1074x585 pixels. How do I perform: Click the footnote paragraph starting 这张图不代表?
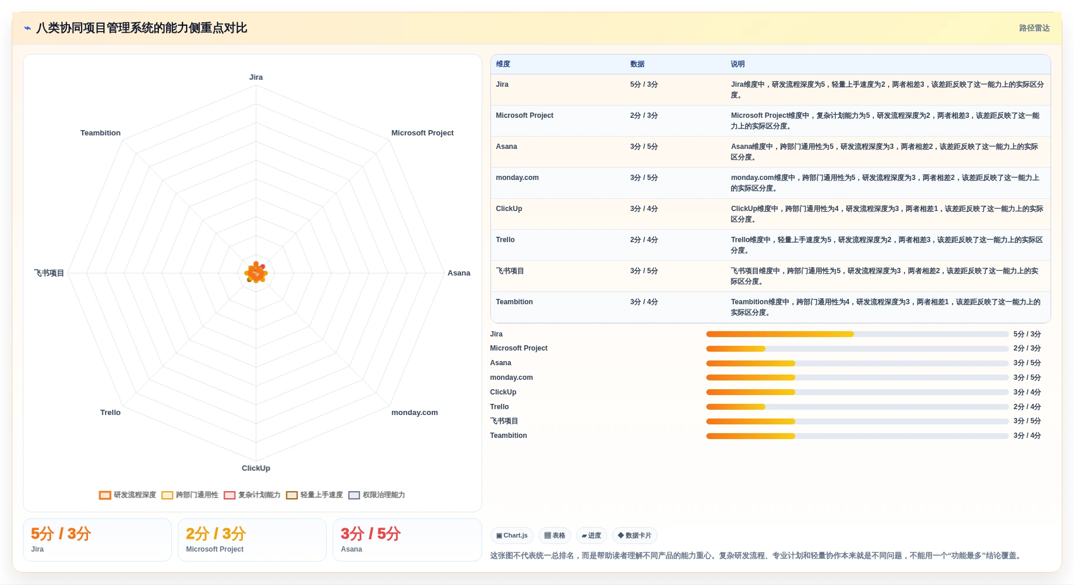pos(757,556)
